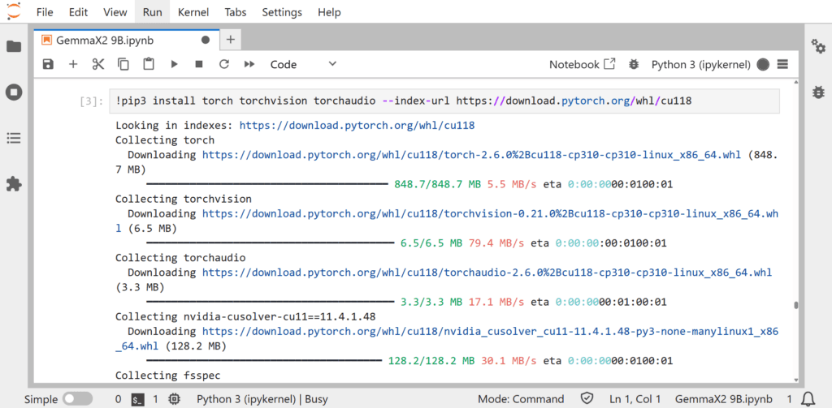Insert a new cell below with plus icon
Screen dimensions: 832x408
(x=73, y=64)
